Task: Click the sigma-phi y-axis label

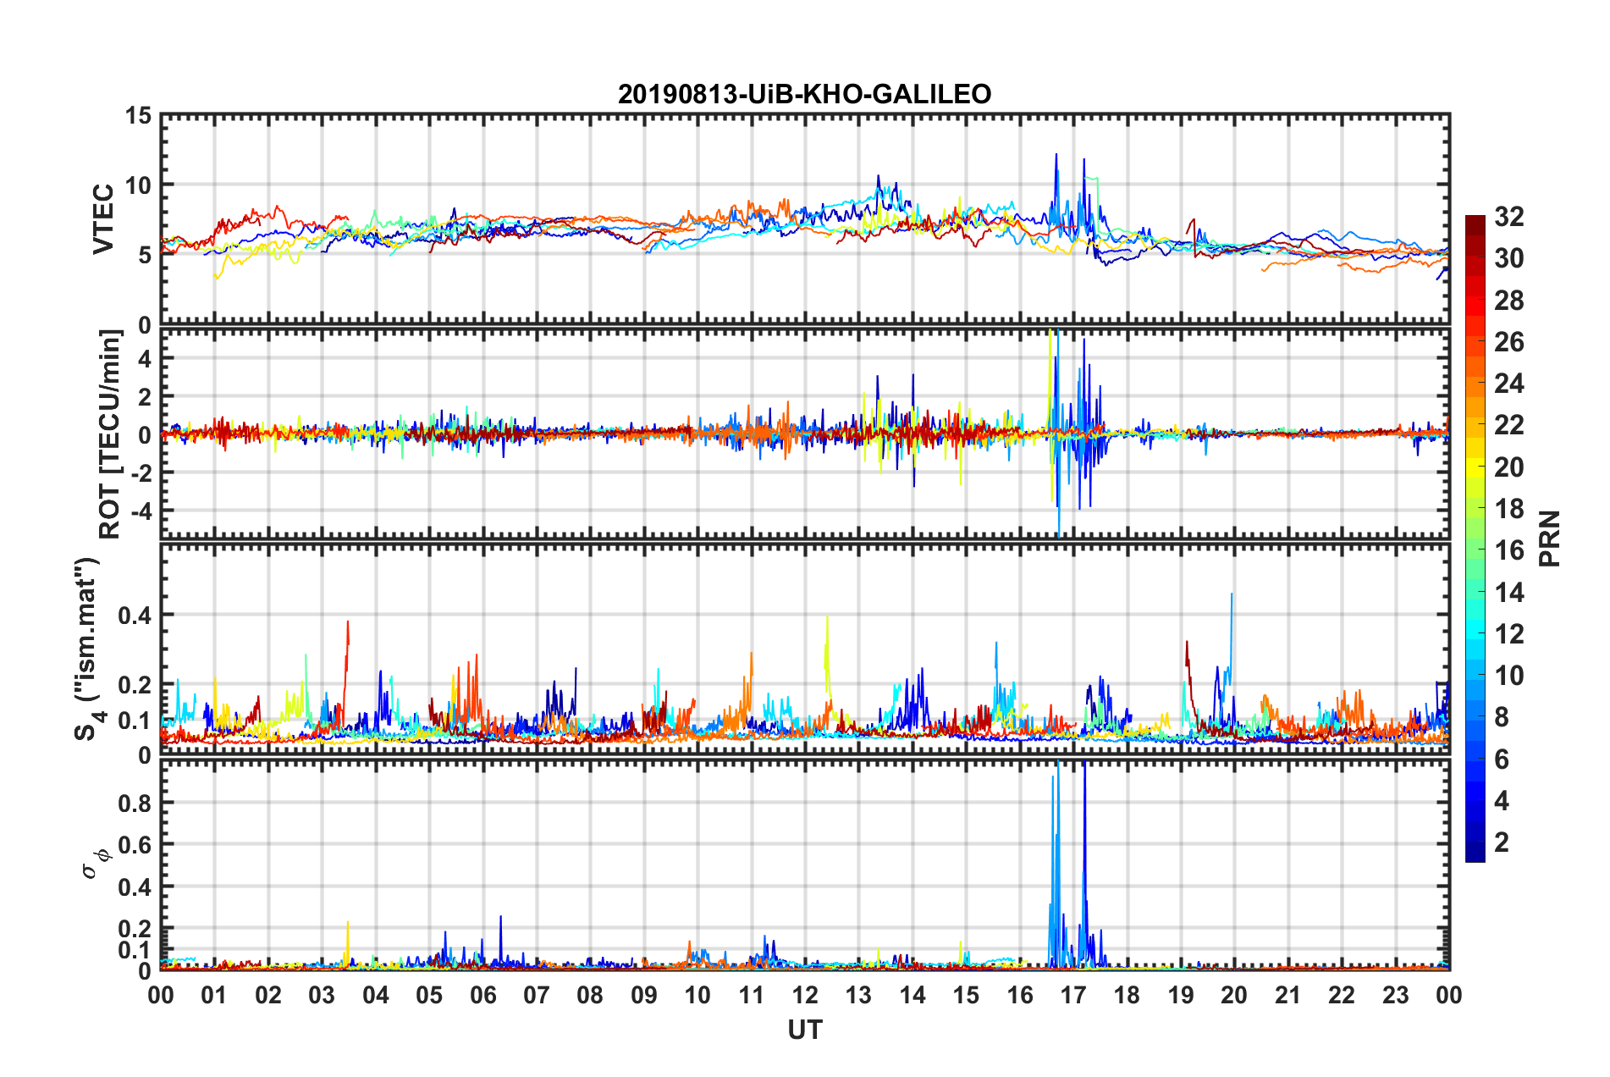Action: (96, 863)
